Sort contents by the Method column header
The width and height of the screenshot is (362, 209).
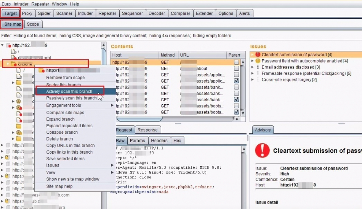pos(168,55)
